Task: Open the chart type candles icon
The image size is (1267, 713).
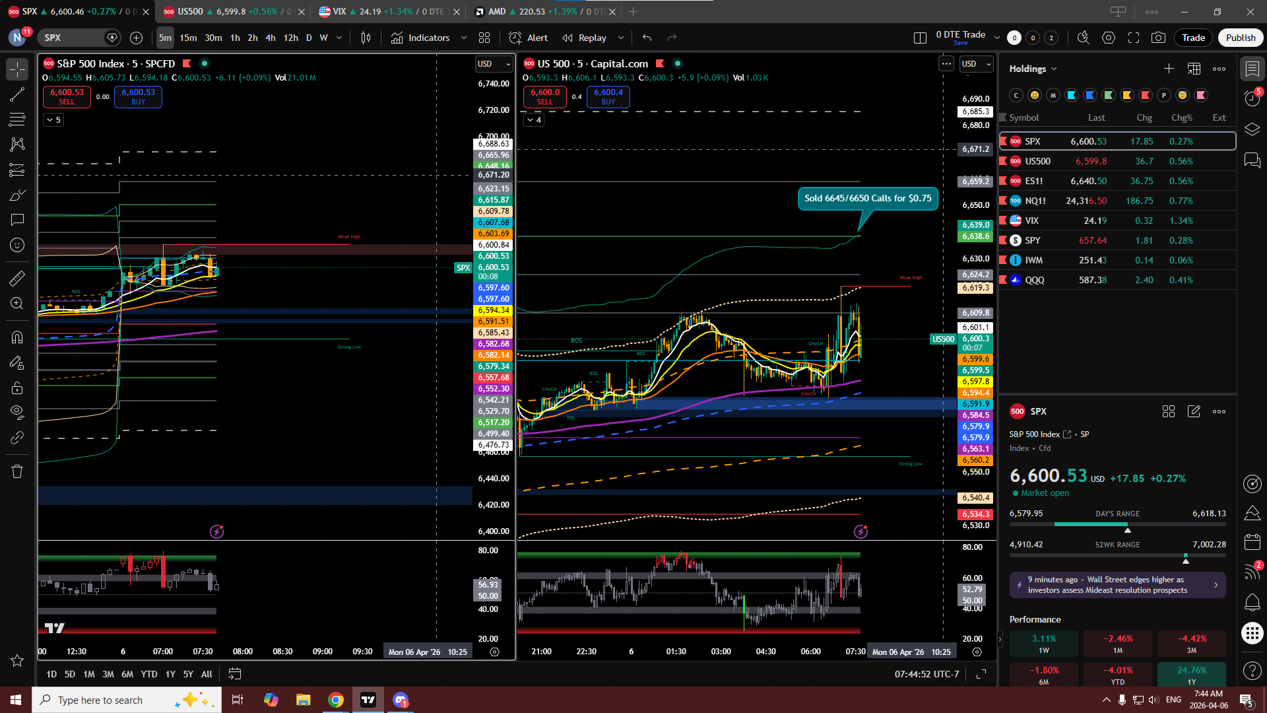Action: point(366,38)
